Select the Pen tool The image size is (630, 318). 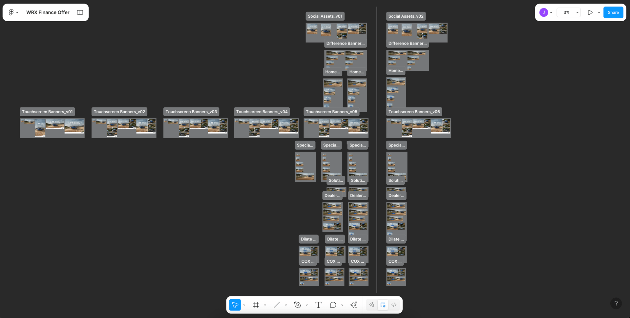click(298, 305)
